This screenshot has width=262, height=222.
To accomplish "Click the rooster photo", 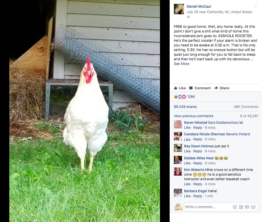I will pos(85,111).
